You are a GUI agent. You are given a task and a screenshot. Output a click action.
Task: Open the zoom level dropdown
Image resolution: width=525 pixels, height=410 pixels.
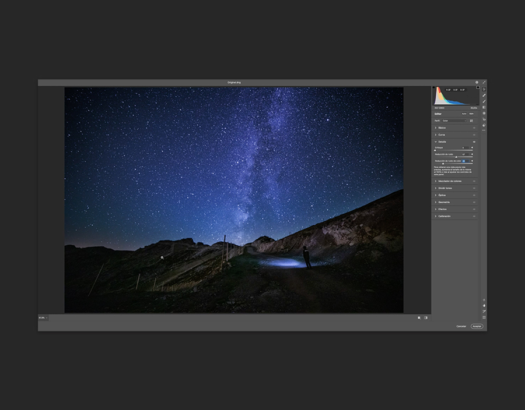pyautogui.click(x=43, y=318)
